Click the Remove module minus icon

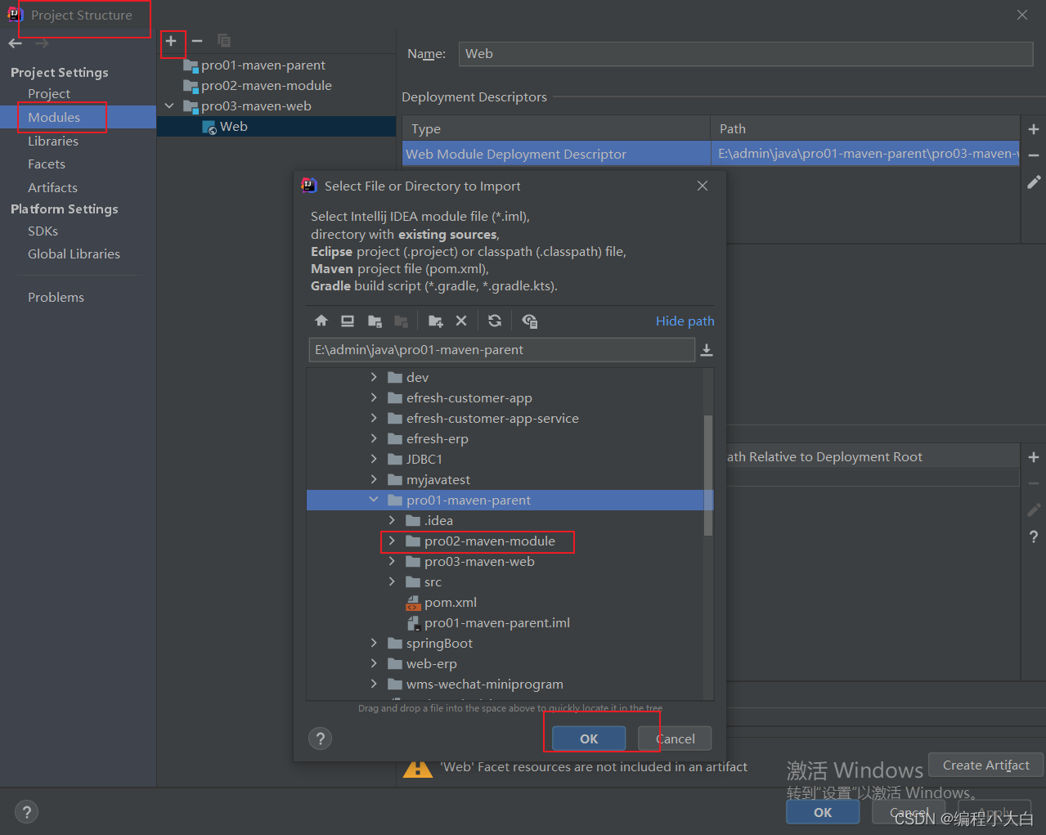pos(197,41)
